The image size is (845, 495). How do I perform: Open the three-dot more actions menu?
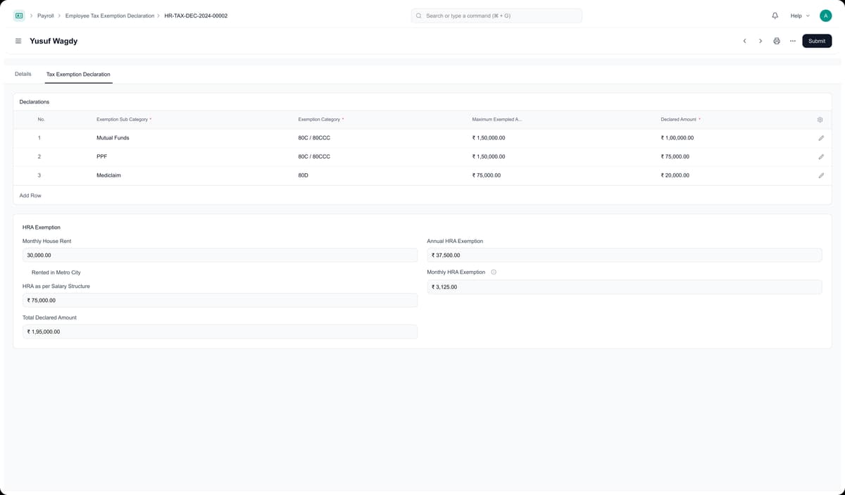[x=793, y=41]
